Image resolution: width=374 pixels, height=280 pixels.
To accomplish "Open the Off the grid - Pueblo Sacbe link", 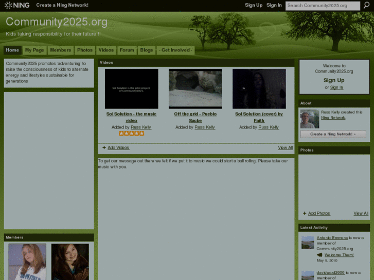I will tap(195, 117).
